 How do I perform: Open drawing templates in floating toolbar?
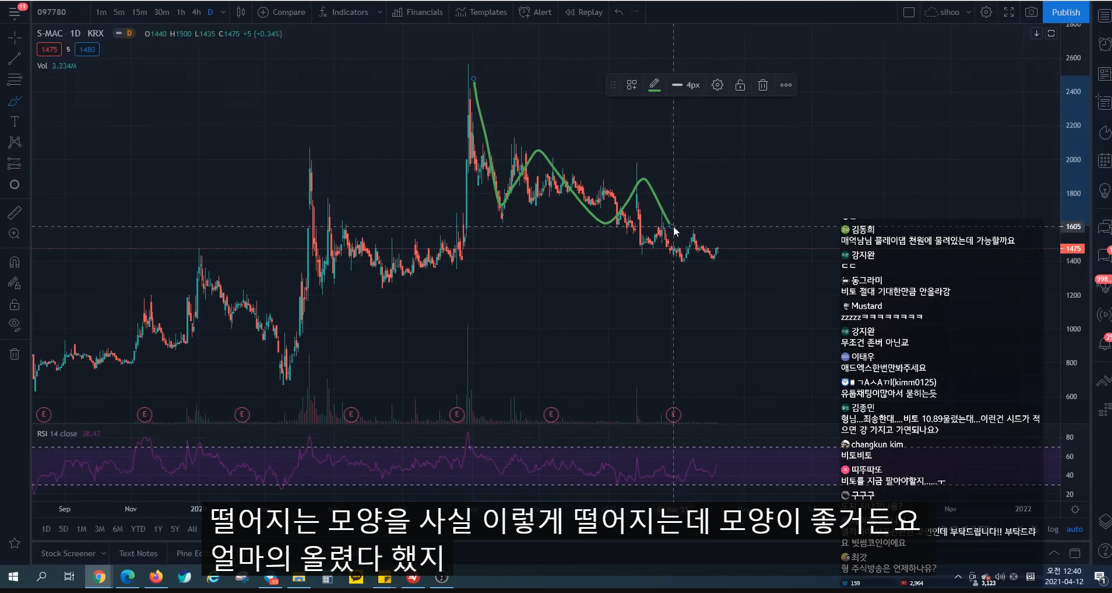pos(632,85)
